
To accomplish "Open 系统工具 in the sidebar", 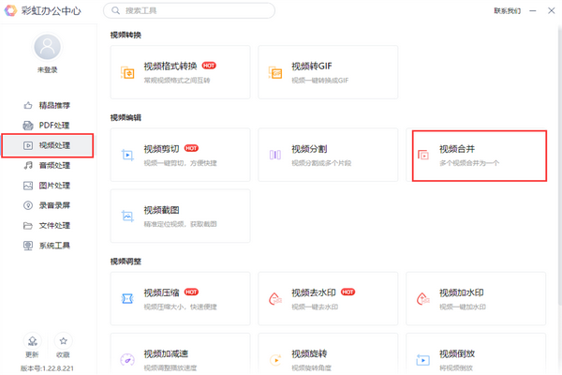I will [x=48, y=246].
